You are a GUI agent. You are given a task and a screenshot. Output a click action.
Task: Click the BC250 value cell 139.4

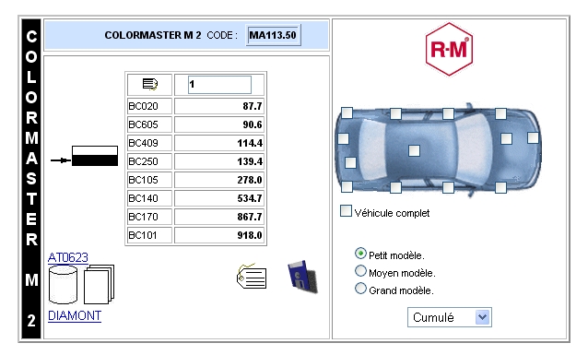tap(219, 161)
